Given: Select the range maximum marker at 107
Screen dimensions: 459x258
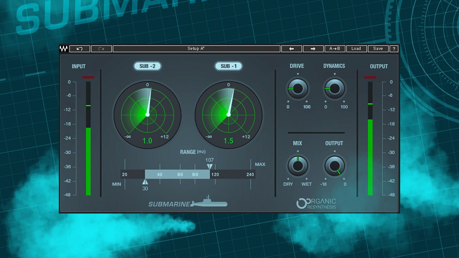Looking at the screenshot, I should 210,166.
